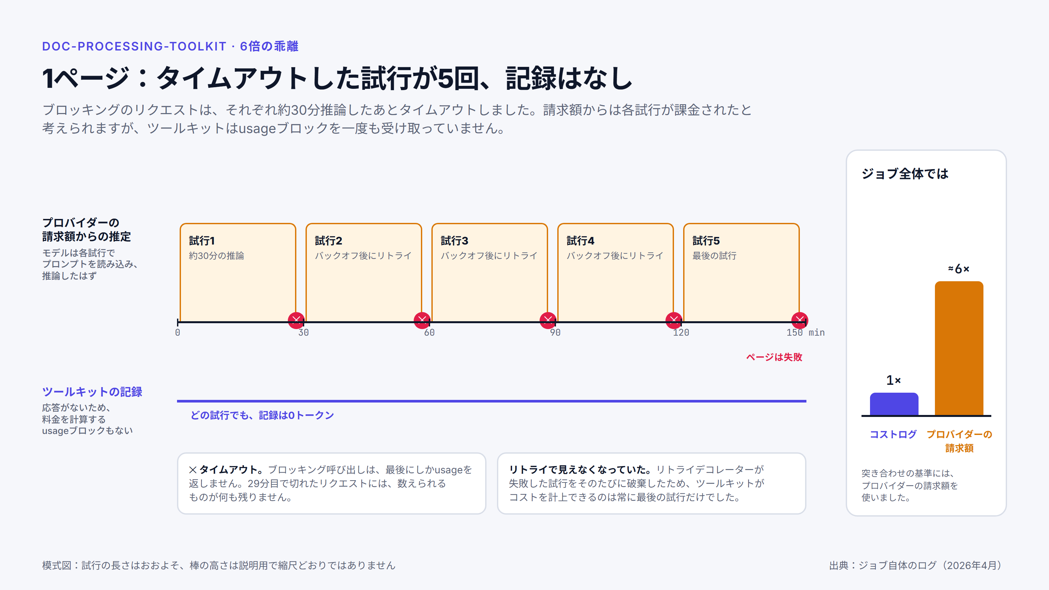Click the コストログ bar label

tap(893, 434)
